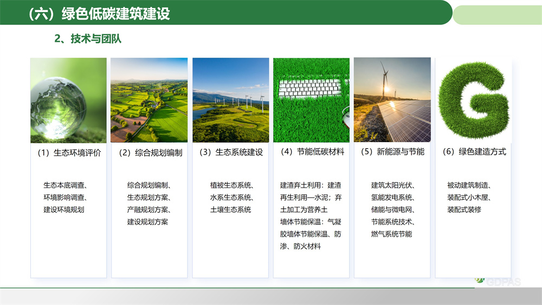
Task: Click the solar panels sunset photo
Action: (392, 100)
